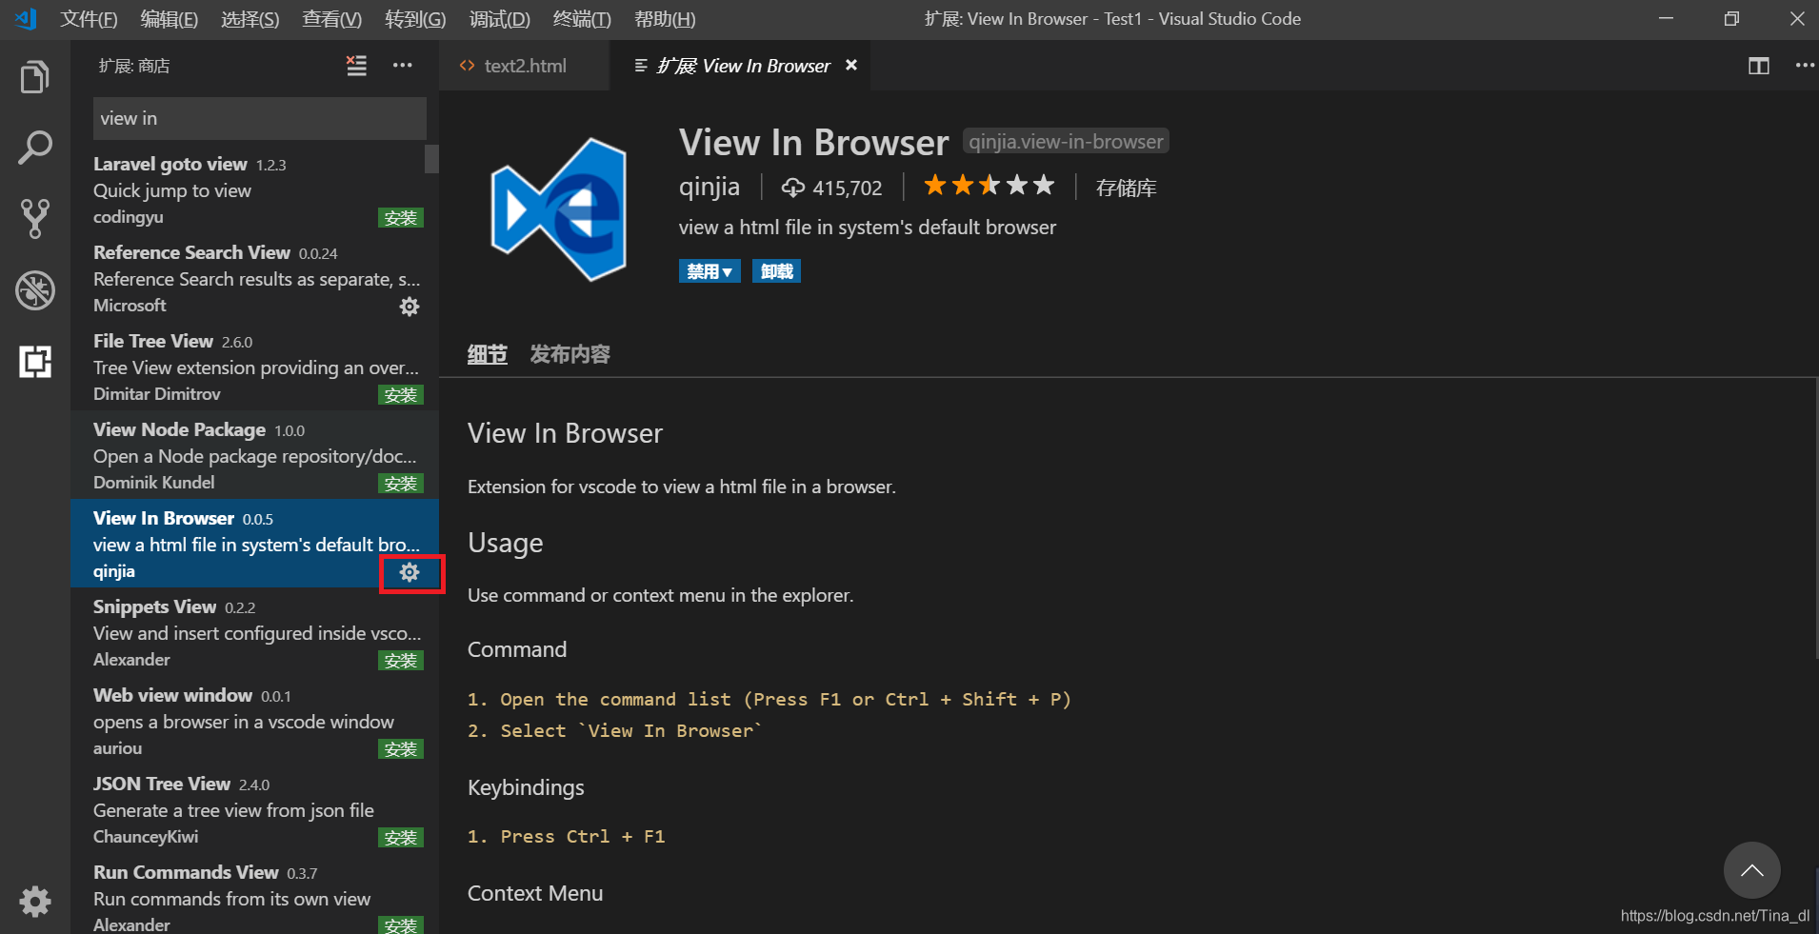The width and height of the screenshot is (1819, 934).
Task: Select the 扩展 View In Browser tab
Action: (741, 66)
